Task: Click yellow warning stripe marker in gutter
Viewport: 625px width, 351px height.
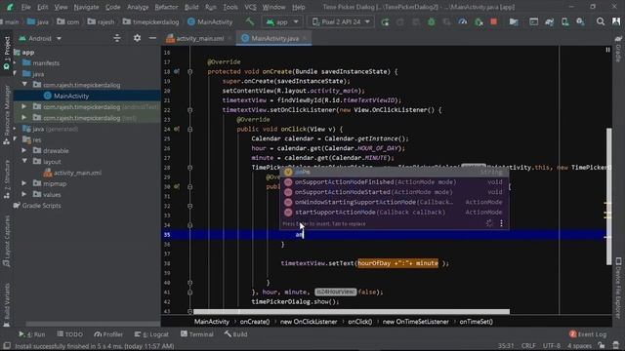Action: (607, 204)
